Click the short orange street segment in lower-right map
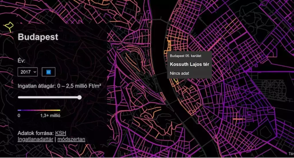Viewport: 294px width, 158px height. [x=237, y=119]
